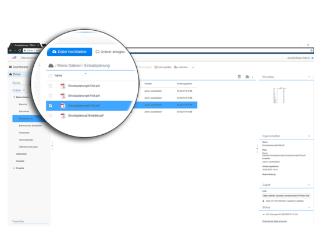Click the right panel splitter handle
314x226 pixels.
258,149
